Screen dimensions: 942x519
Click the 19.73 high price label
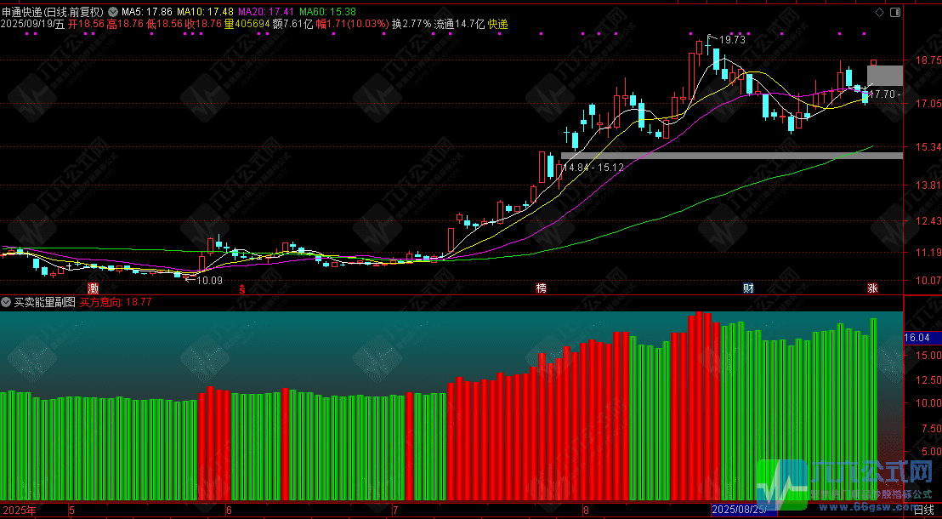coord(732,40)
